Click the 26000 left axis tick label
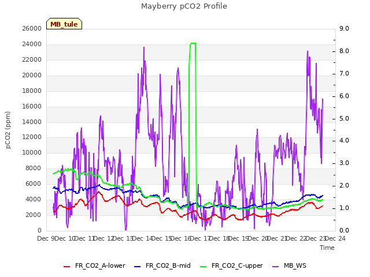Image resolution: width=370 pixels, height=277 pixels. click(x=32, y=28)
